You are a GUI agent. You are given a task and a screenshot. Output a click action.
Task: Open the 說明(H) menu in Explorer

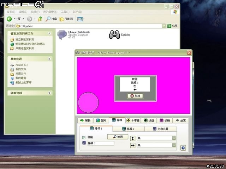[x=77, y=12]
